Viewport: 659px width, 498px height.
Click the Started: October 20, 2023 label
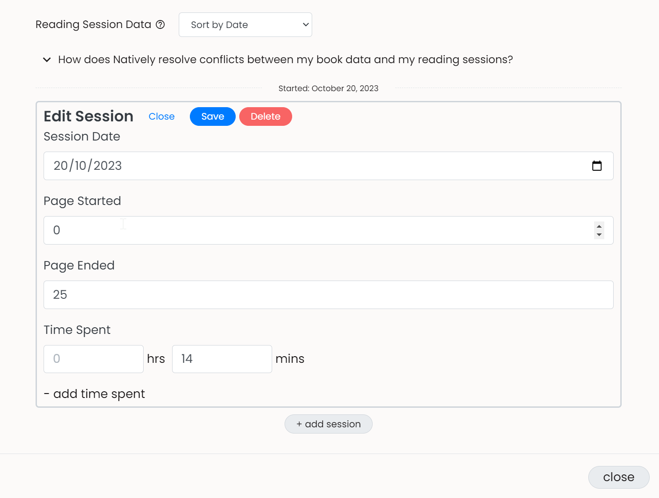point(328,88)
